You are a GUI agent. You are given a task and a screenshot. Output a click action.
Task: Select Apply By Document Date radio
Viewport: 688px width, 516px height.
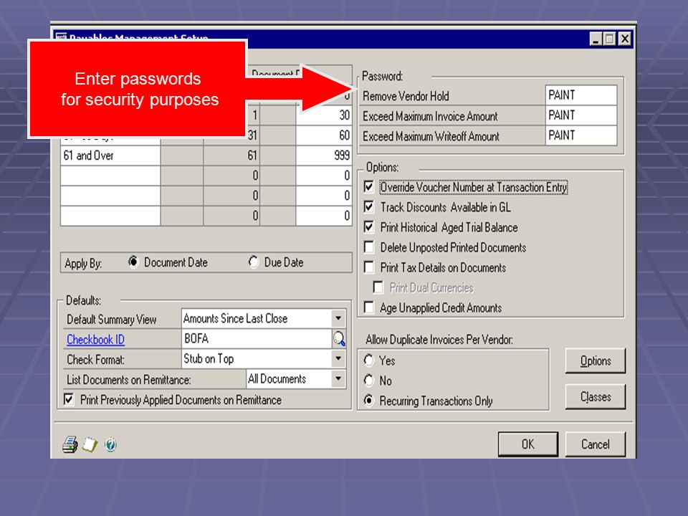click(x=133, y=262)
